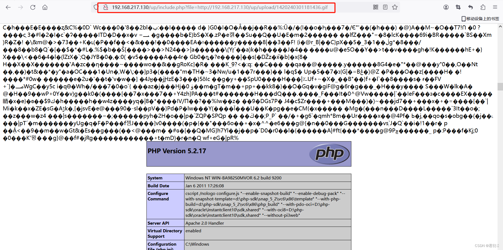Open the tracking protection shield icon
This screenshot has height=250, width=503.
coord(96,7)
